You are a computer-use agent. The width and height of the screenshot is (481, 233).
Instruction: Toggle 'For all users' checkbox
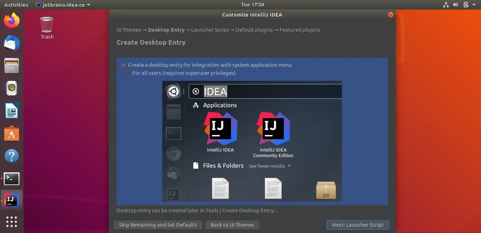click(128, 73)
